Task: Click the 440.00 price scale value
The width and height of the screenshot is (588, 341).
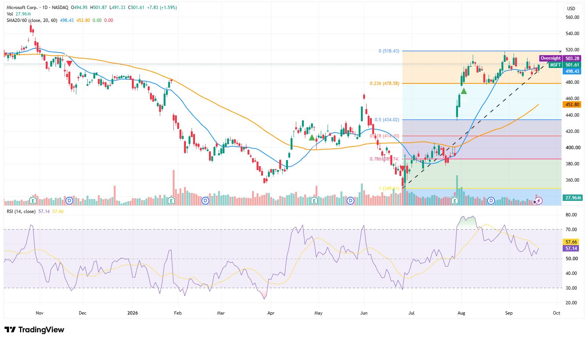Action: pos(573,115)
